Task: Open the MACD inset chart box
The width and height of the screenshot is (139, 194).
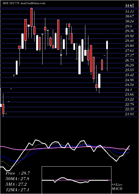Action: point(76,180)
